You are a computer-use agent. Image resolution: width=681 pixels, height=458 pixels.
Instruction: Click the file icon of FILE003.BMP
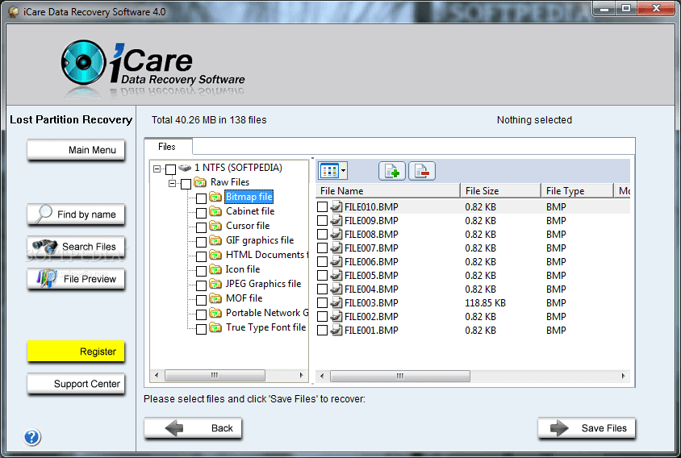coord(336,302)
